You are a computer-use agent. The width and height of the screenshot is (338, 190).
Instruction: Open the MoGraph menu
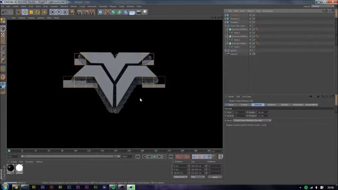pos(92,6)
